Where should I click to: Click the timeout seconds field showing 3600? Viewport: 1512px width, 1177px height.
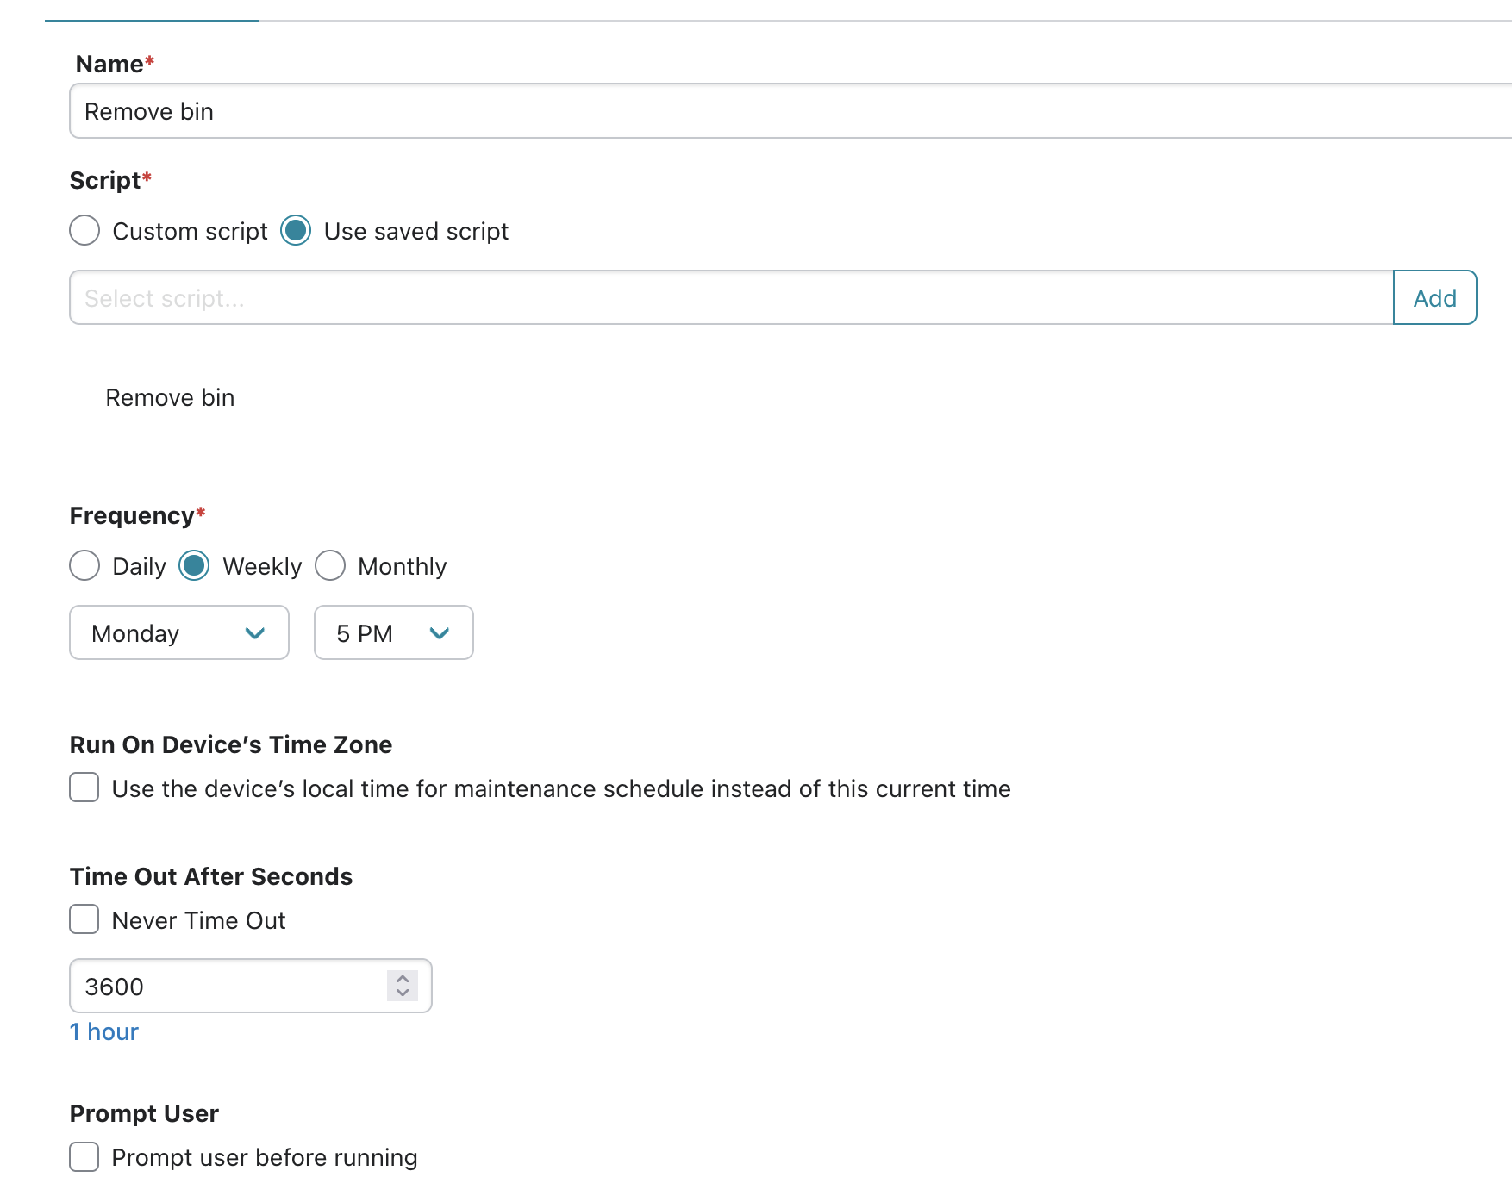[x=250, y=986]
